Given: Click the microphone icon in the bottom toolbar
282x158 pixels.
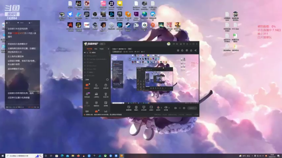Looking at the screenshot, I should (158, 108).
